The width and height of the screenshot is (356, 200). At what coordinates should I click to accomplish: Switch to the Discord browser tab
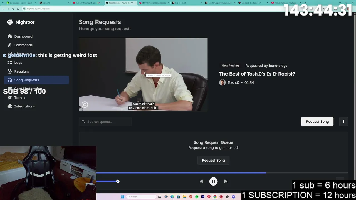(x=154, y=3)
